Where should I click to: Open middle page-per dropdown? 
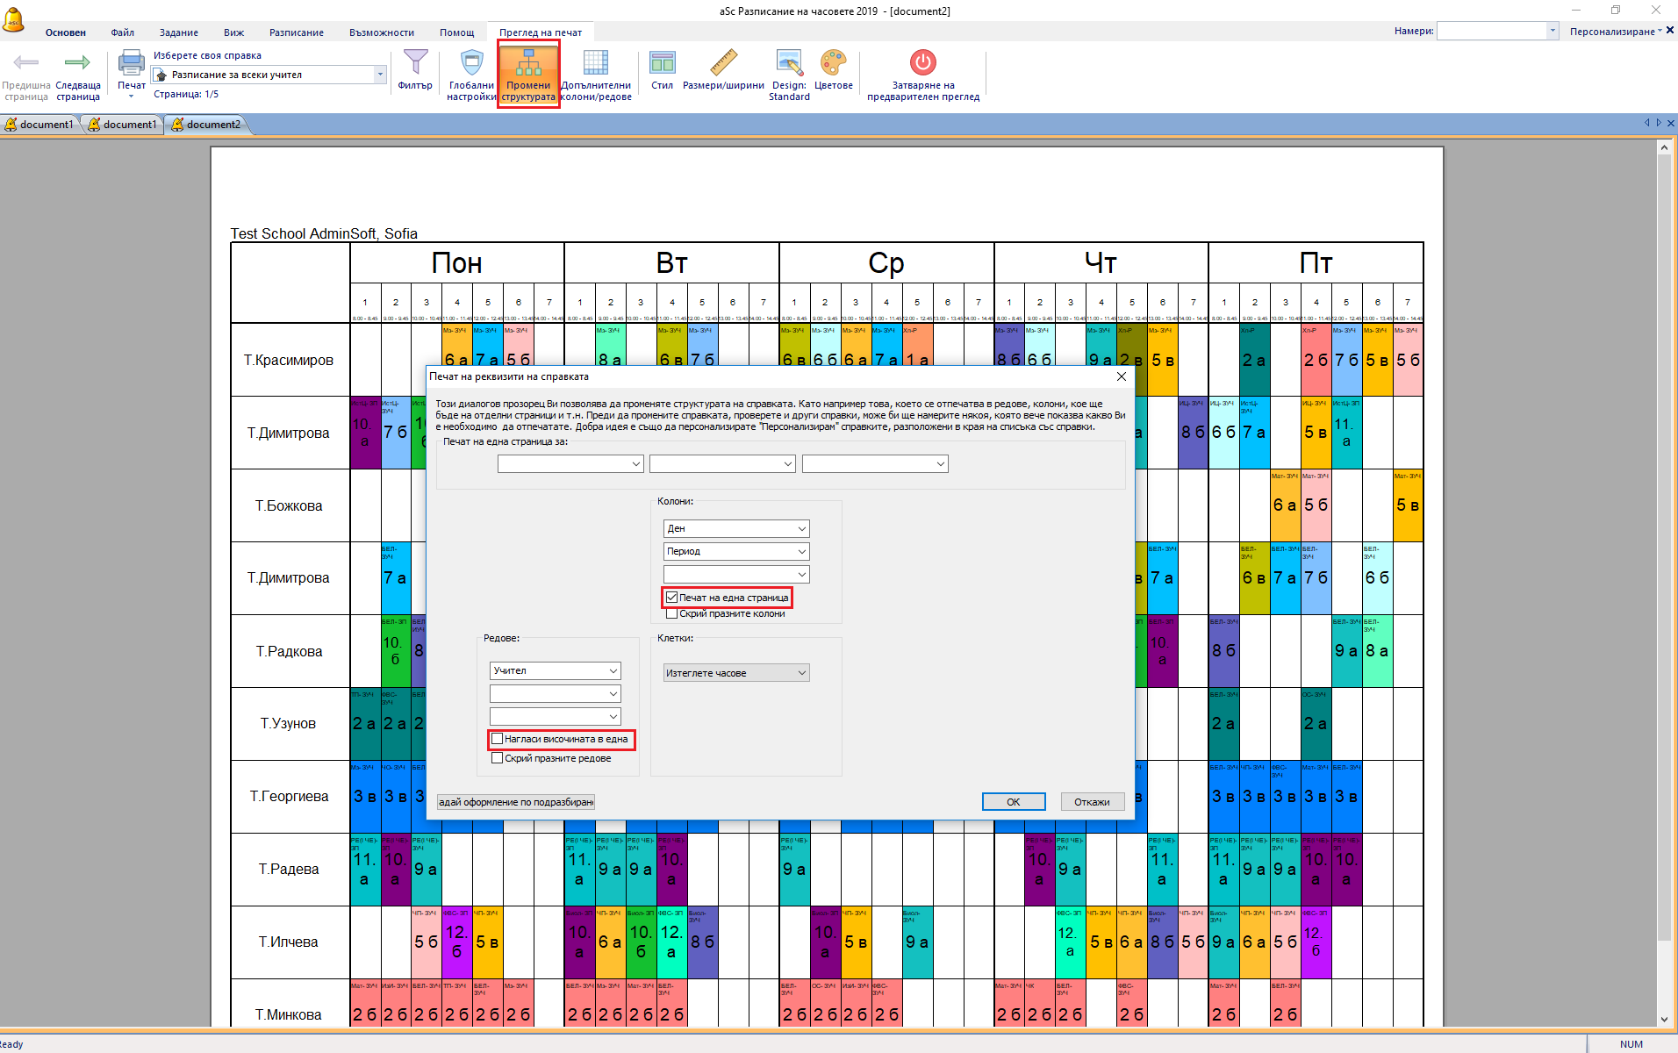pos(722,463)
